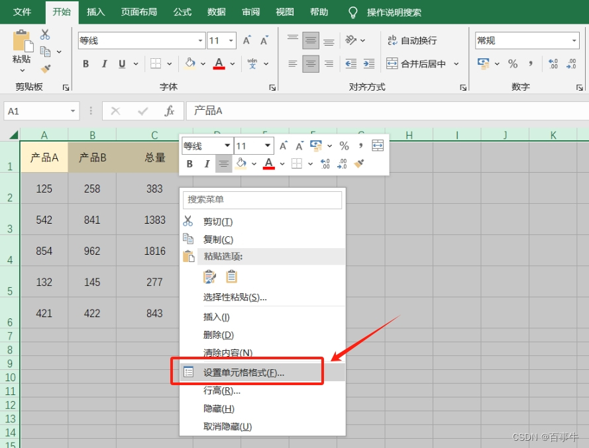
Task: Click the keep source formatting paste option icon
Action: (209, 277)
